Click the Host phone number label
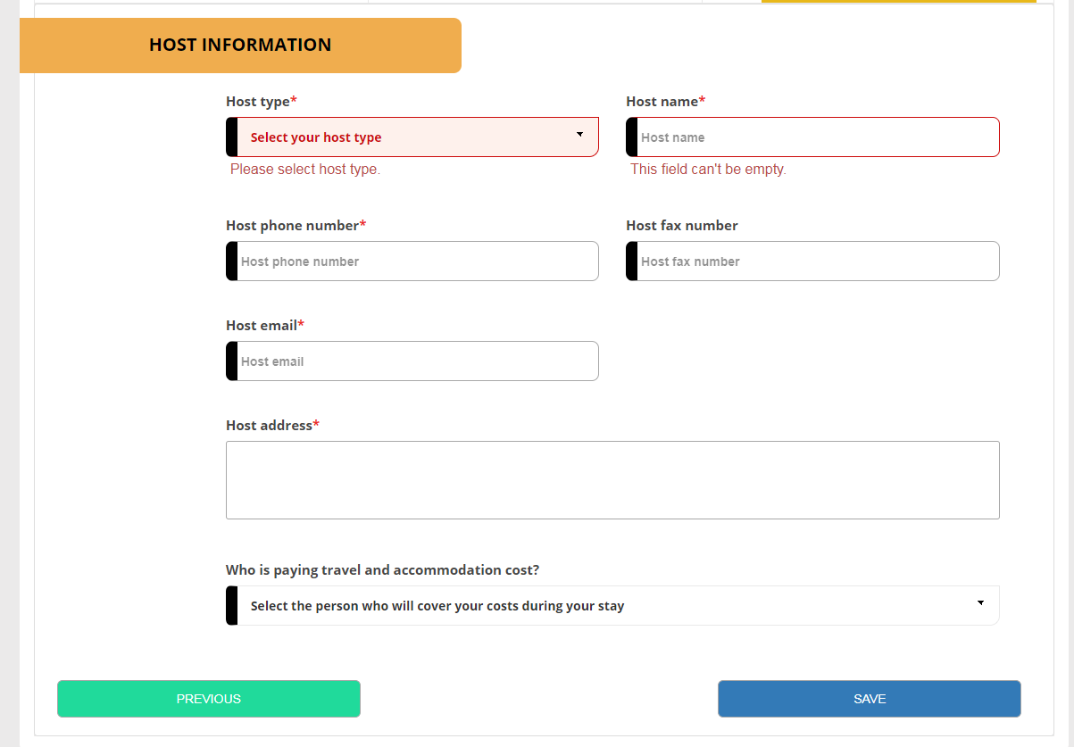Viewport: 1074px width, 747px height. tap(293, 226)
